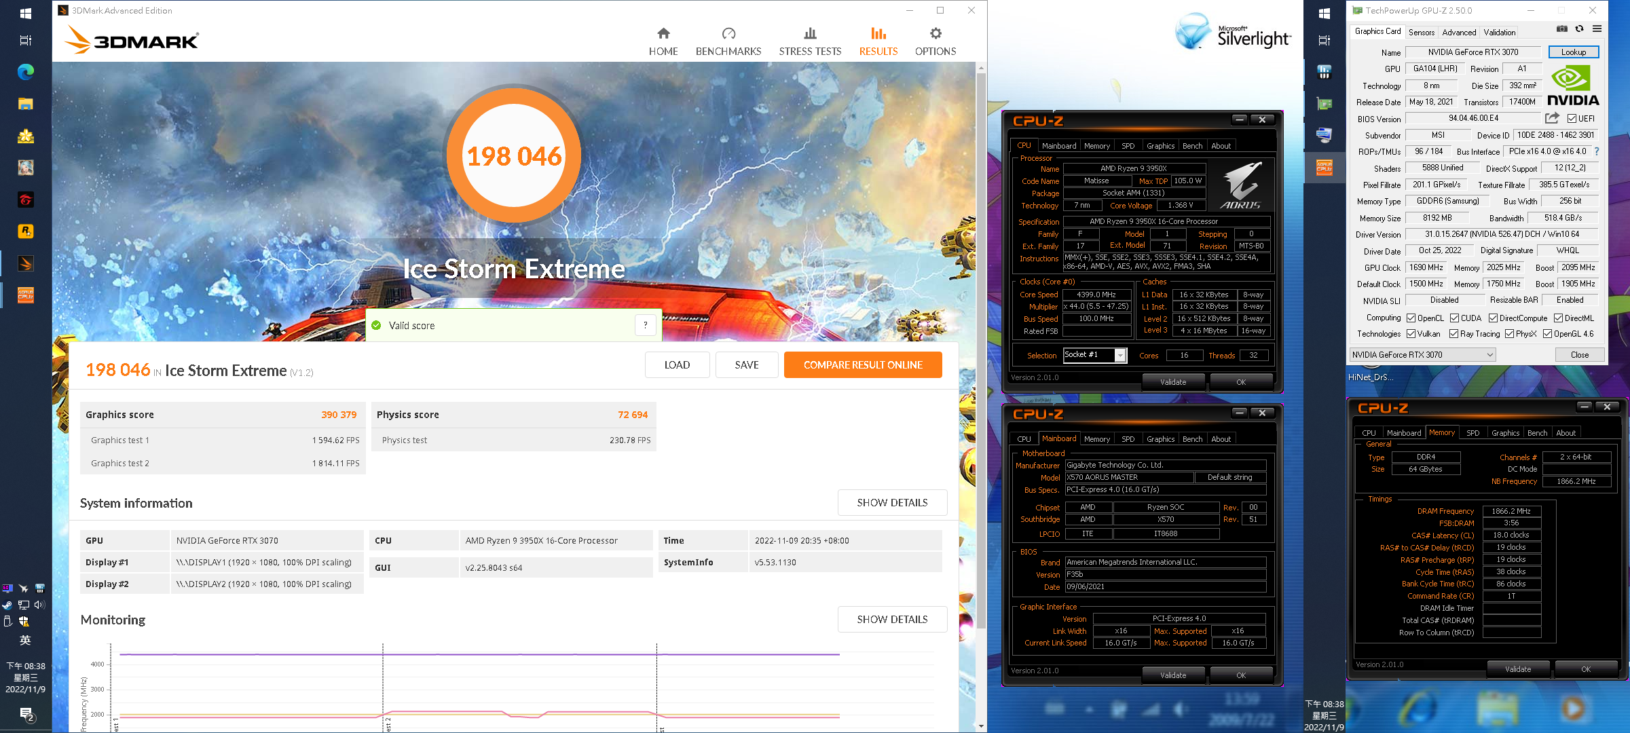The height and width of the screenshot is (733, 1630).
Task: Click the Bus Interface question mark in GPU-Z
Action: (x=1597, y=151)
